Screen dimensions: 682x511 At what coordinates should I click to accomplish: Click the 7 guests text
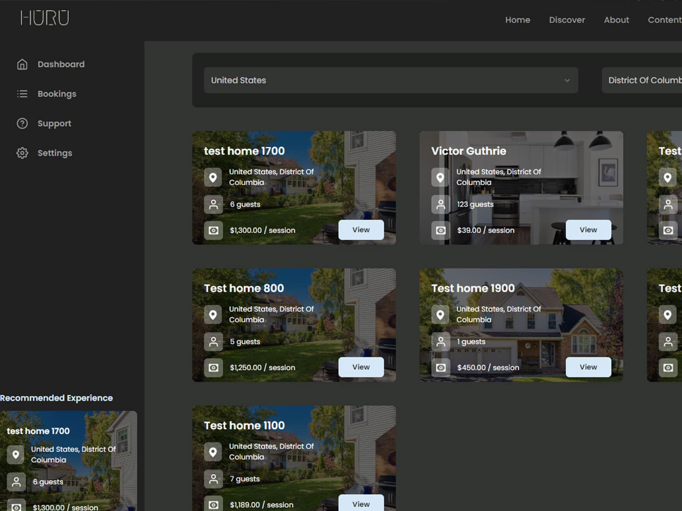[245, 479]
